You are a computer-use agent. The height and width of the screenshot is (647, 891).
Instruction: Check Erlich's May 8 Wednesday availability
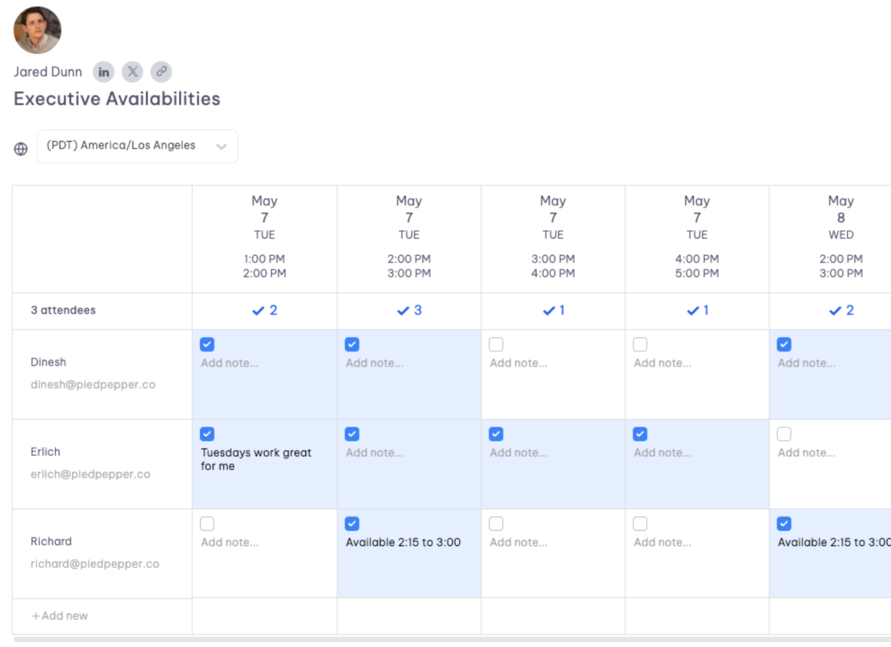(784, 434)
